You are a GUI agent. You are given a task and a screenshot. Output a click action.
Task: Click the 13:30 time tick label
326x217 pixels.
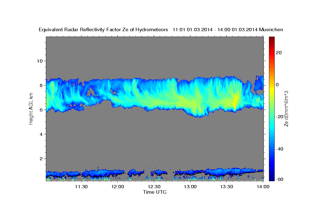[227, 187]
